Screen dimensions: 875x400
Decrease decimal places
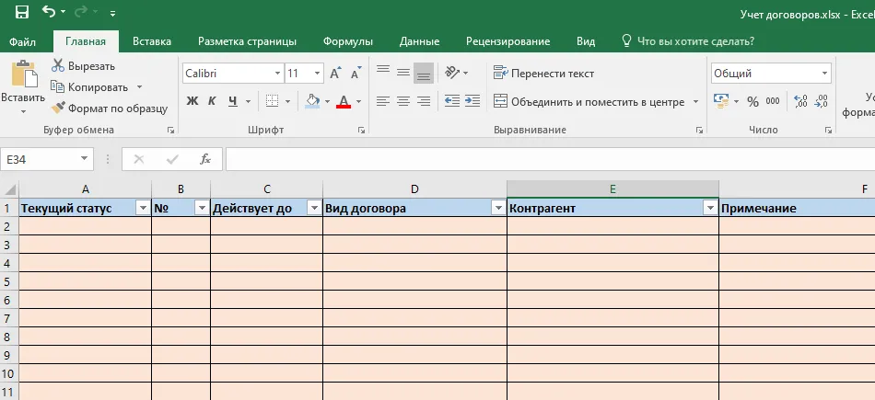point(821,101)
